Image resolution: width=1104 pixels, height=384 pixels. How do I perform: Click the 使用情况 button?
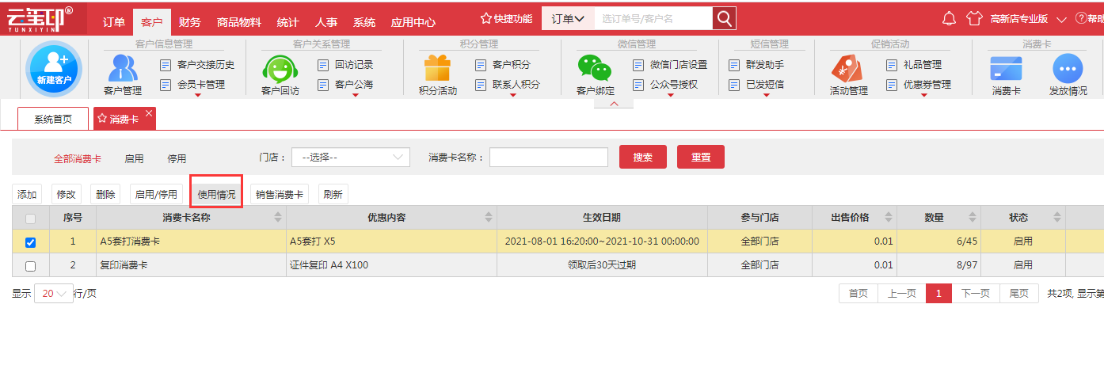click(x=216, y=194)
